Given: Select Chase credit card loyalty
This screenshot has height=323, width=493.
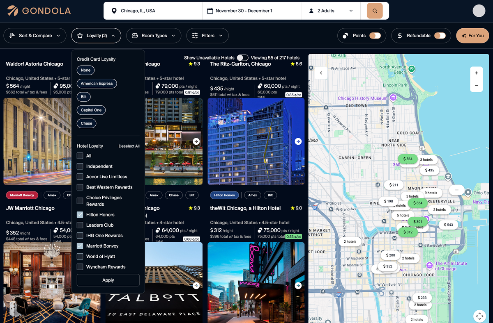Looking at the screenshot, I should (x=86, y=123).
